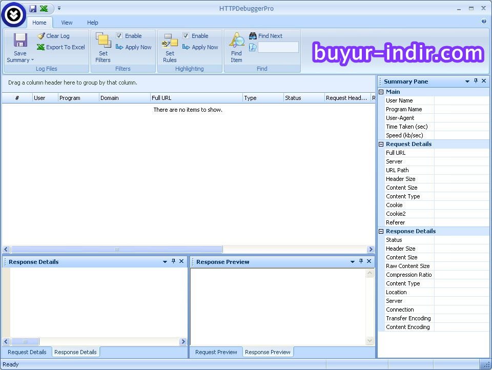This screenshot has width=492, height=370.
Task: Click the Response Preview scroll down arrow
Action: click(370, 340)
